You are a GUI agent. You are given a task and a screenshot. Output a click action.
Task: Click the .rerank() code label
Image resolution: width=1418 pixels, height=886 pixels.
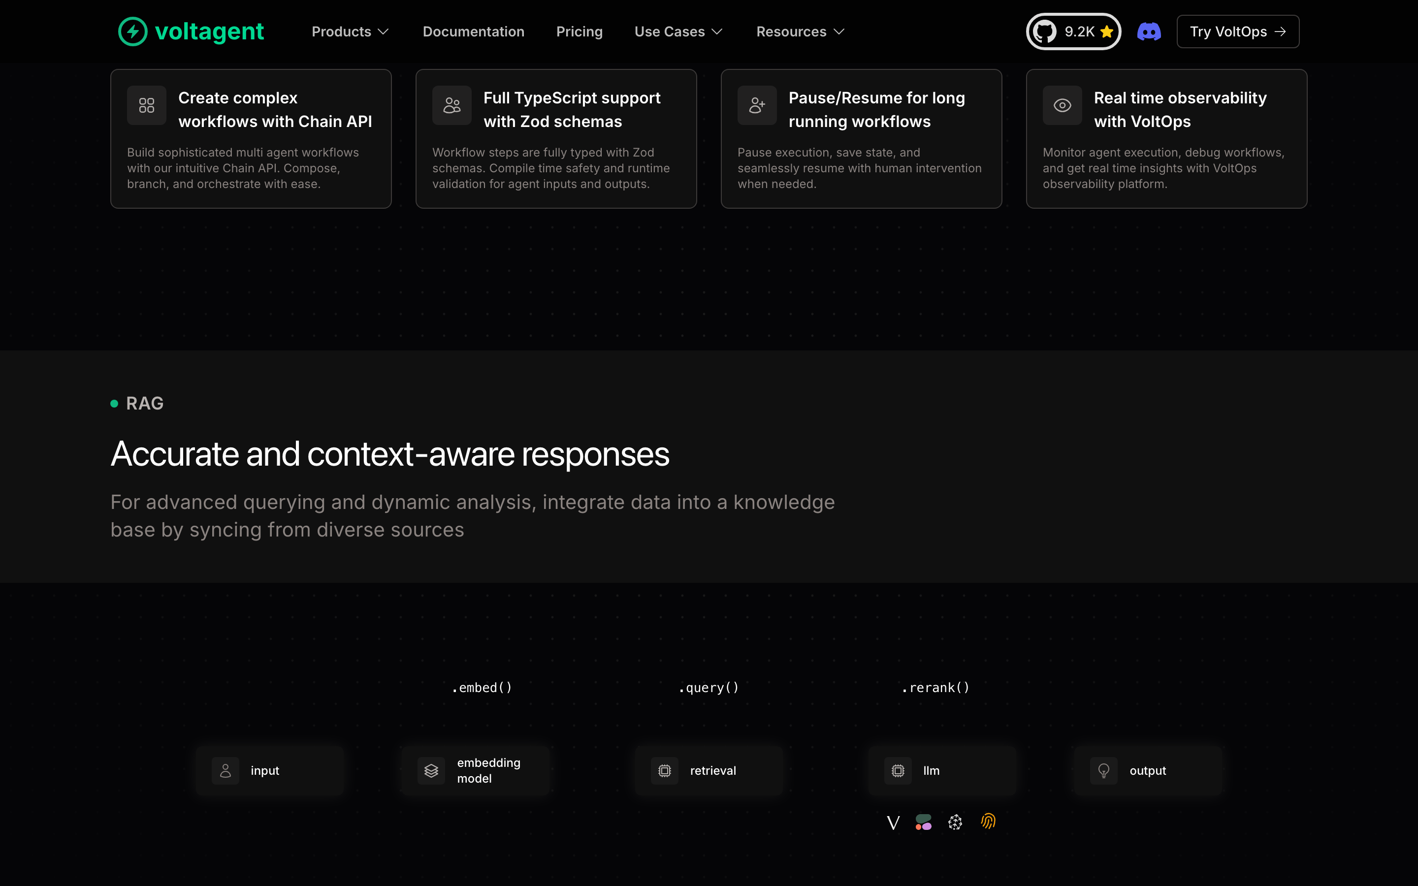(935, 687)
